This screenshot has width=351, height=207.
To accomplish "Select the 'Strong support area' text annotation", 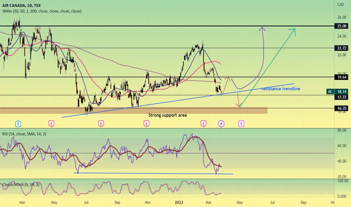I will (x=168, y=115).
